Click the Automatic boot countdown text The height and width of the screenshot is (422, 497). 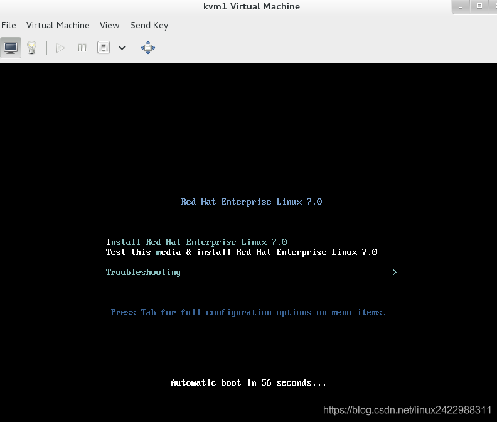click(x=248, y=383)
